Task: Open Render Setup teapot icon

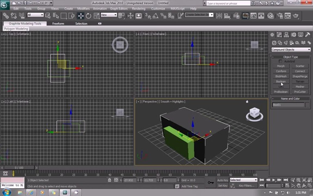Action: click(280, 16)
